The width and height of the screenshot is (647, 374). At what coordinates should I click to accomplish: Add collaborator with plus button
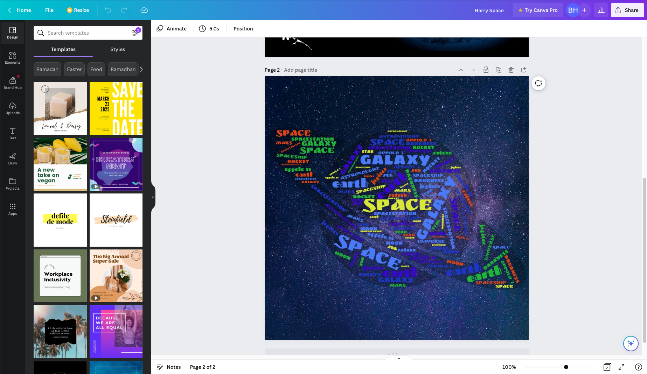[x=584, y=10]
